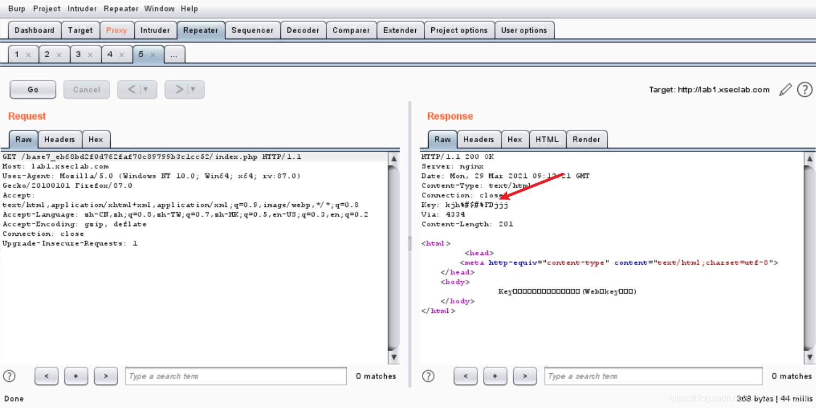The width and height of the screenshot is (816, 408).
Task: Open Response search options plus button
Action: pos(495,376)
